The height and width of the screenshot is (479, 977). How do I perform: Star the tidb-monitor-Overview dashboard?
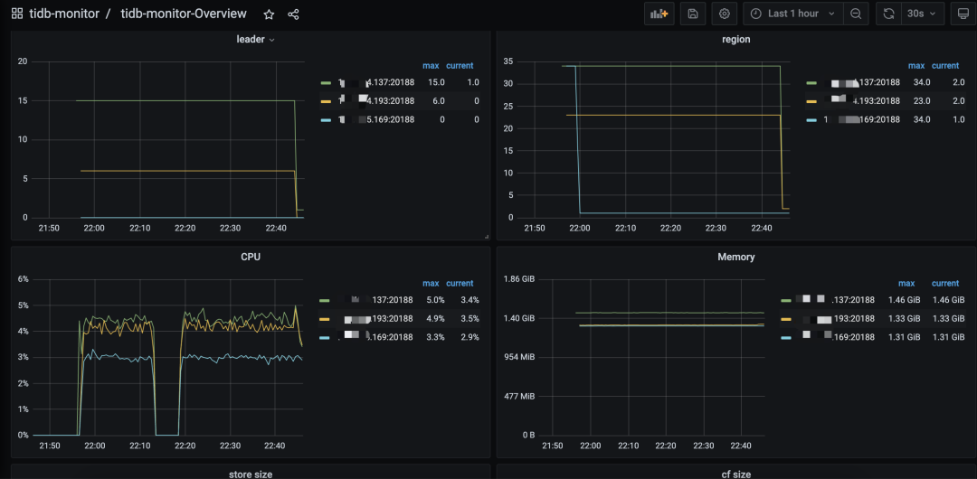pyautogui.click(x=268, y=14)
